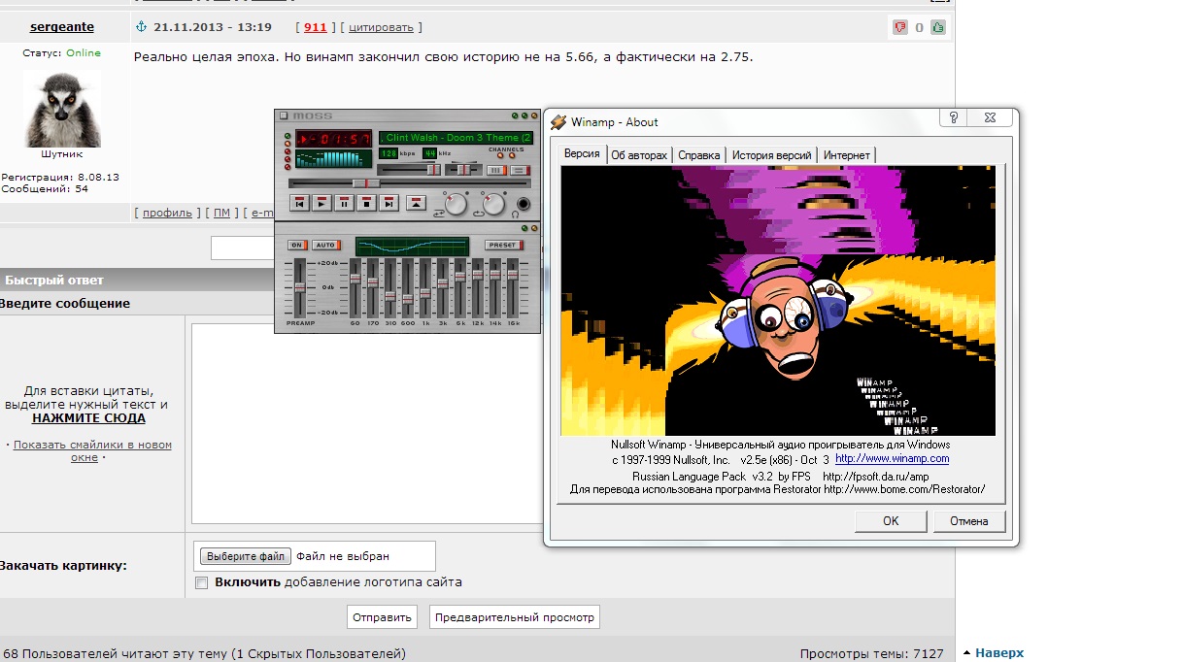
Task: Click the Шутник rank label
Action: point(62,153)
